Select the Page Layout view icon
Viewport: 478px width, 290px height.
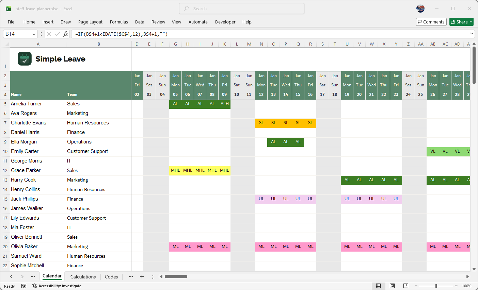point(392,286)
